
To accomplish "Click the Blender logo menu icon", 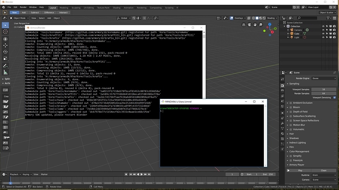I will tap(3, 7).
